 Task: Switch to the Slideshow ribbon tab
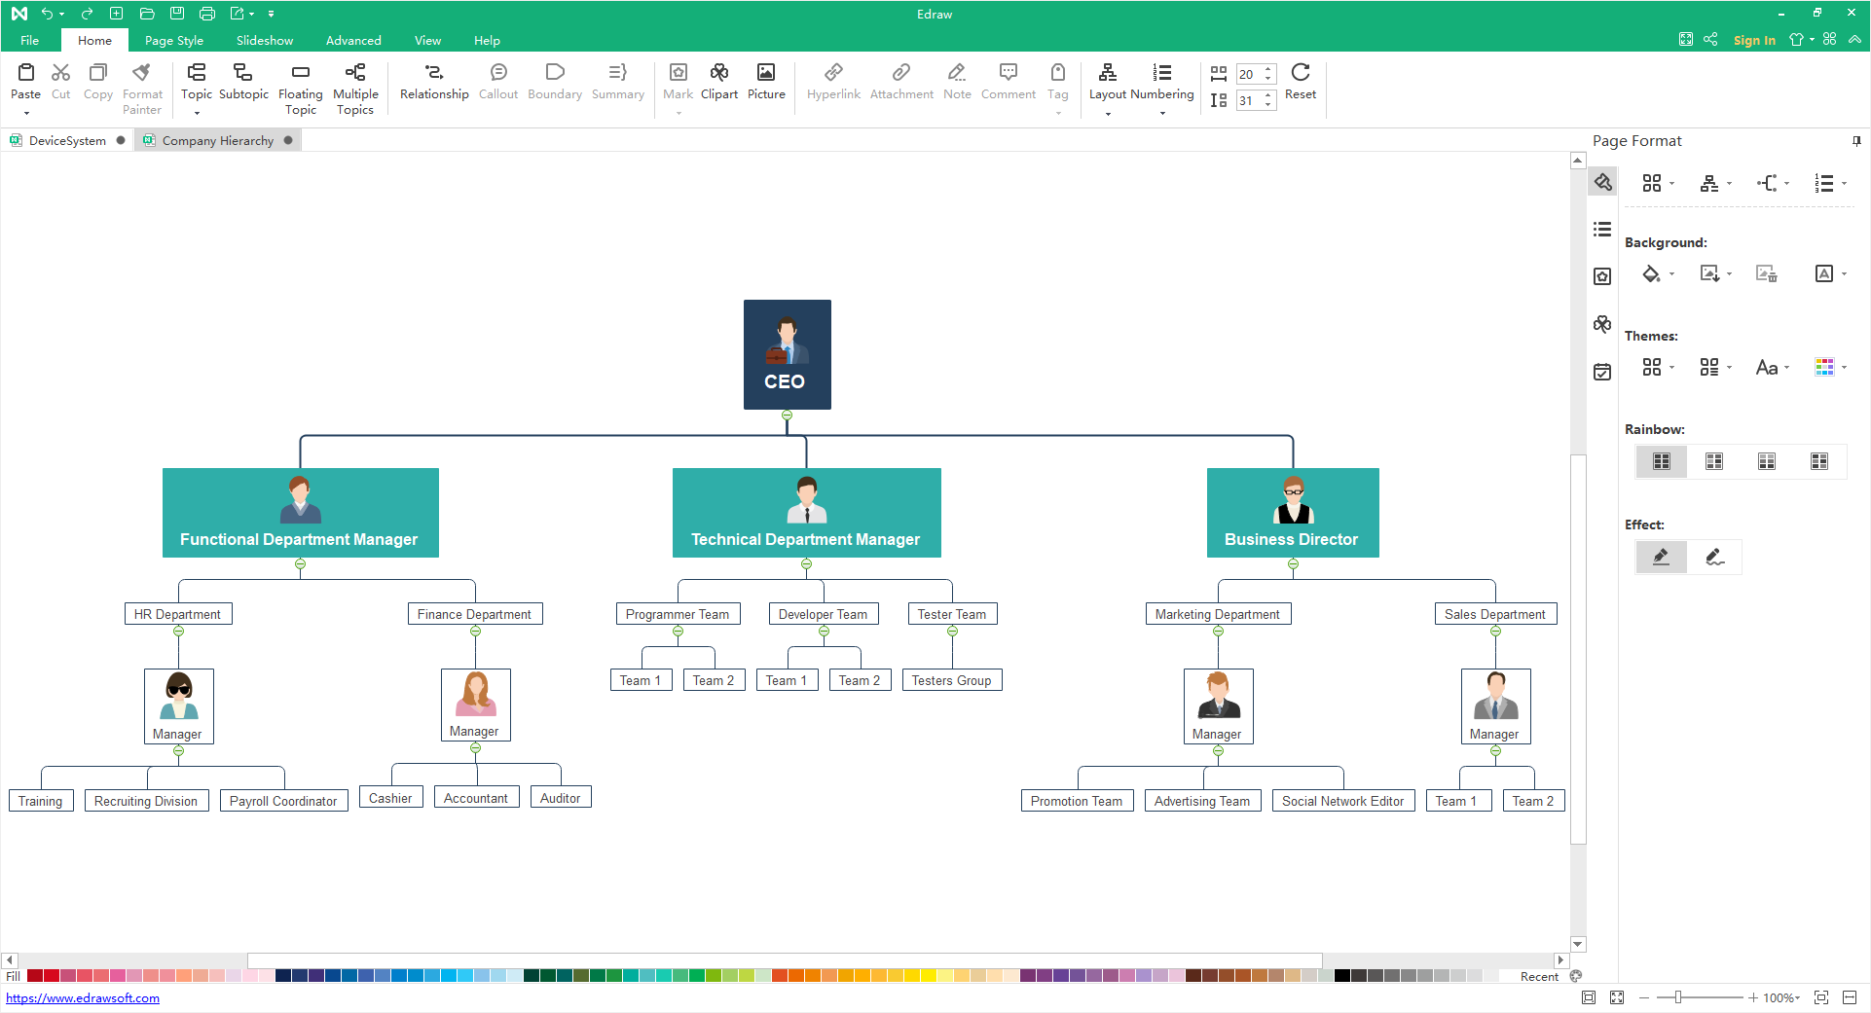coord(264,40)
